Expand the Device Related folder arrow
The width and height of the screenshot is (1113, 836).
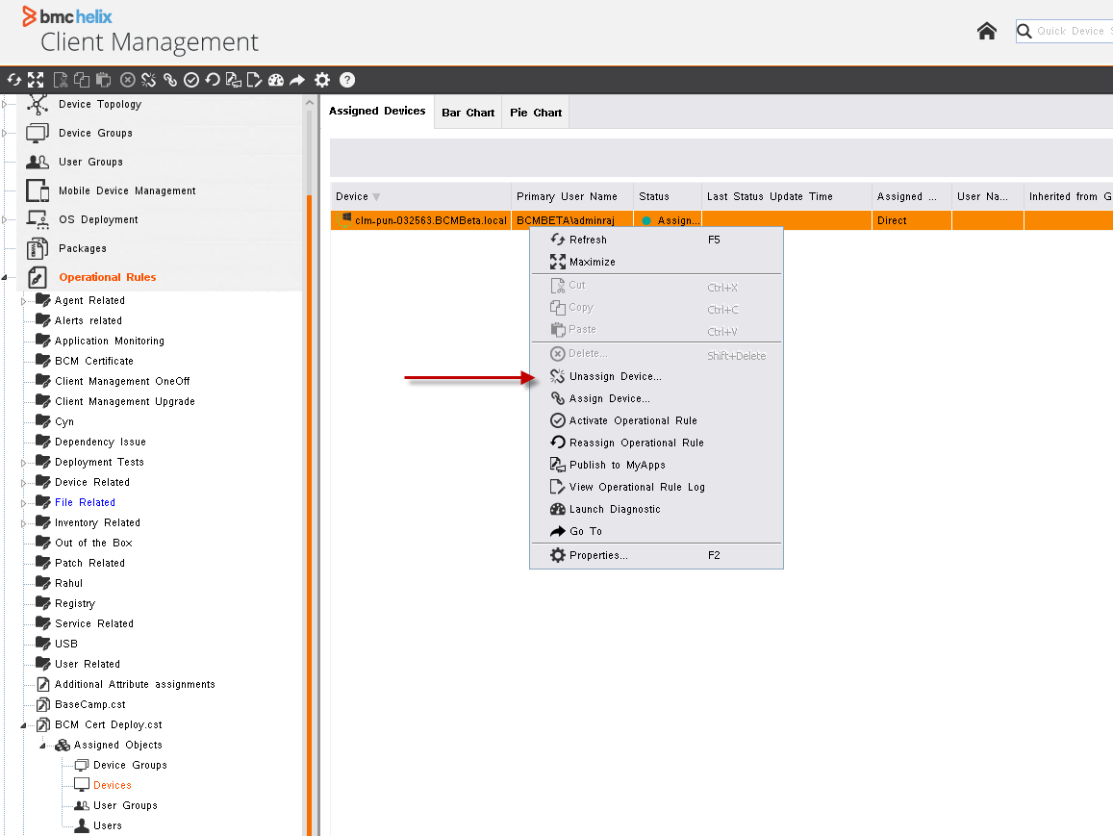pos(23,483)
